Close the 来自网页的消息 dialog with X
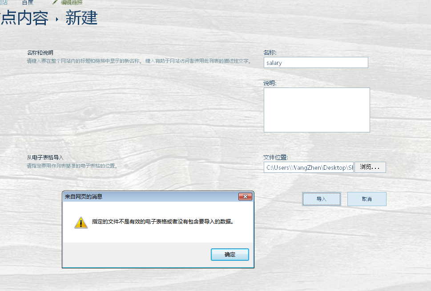This screenshot has height=291, width=431. [x=245, y=196]
